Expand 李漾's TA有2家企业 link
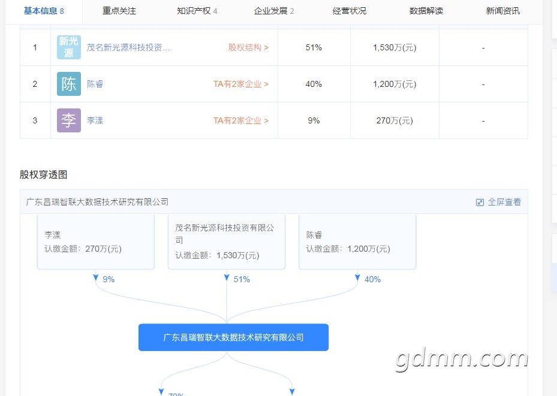The image size is (557, 396). (241, 120)
